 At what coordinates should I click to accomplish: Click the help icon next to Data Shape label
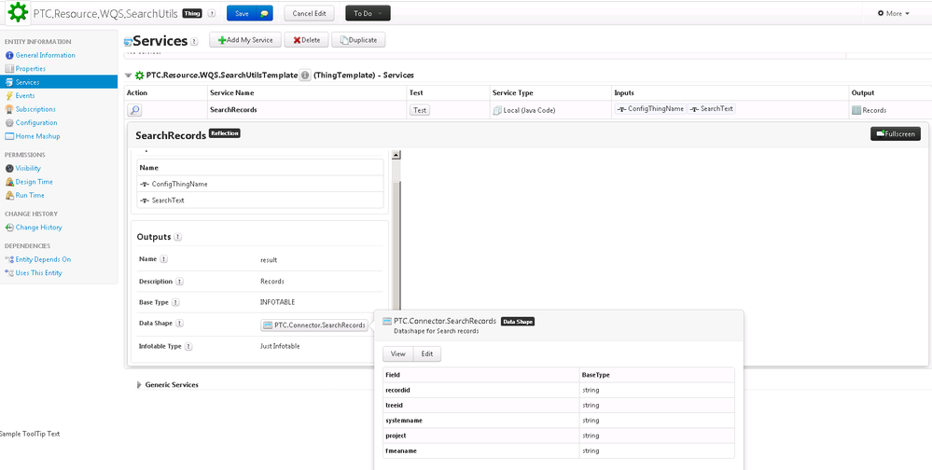tap(179, 324)
